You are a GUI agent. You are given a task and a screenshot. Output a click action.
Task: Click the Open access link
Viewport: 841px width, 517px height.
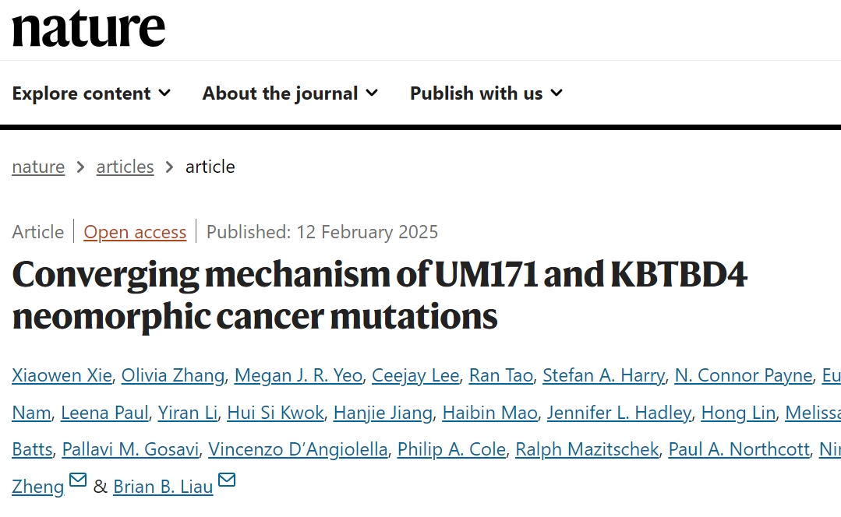135,232
